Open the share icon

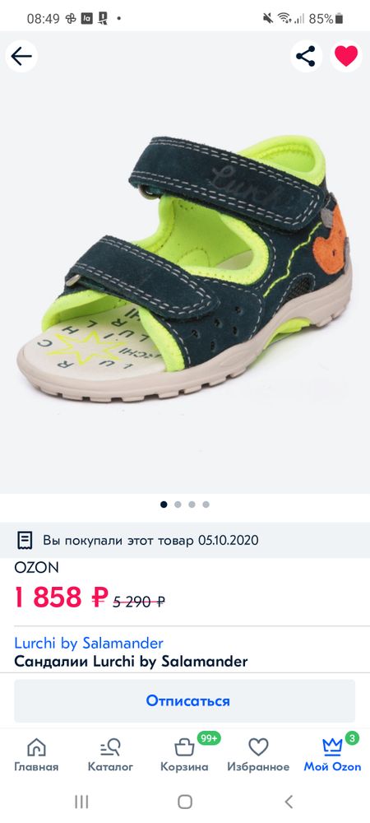point(306,56)
